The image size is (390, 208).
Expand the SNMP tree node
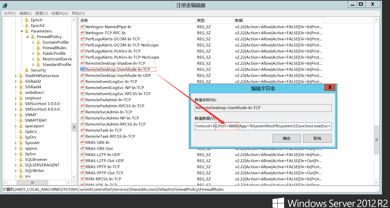[16, 115]
